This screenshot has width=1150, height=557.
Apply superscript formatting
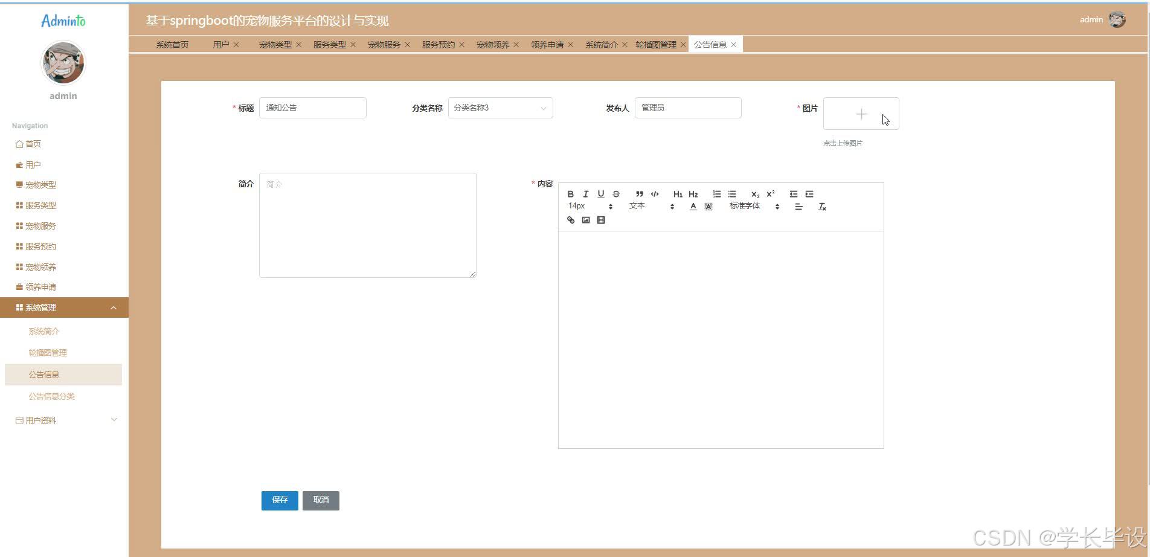[770, 194]
